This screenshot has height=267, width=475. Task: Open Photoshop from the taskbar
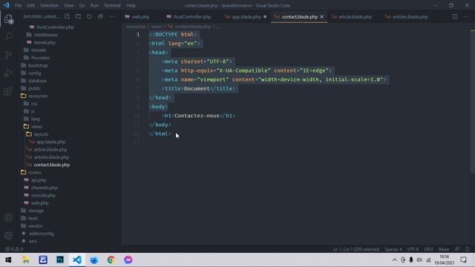60,260
